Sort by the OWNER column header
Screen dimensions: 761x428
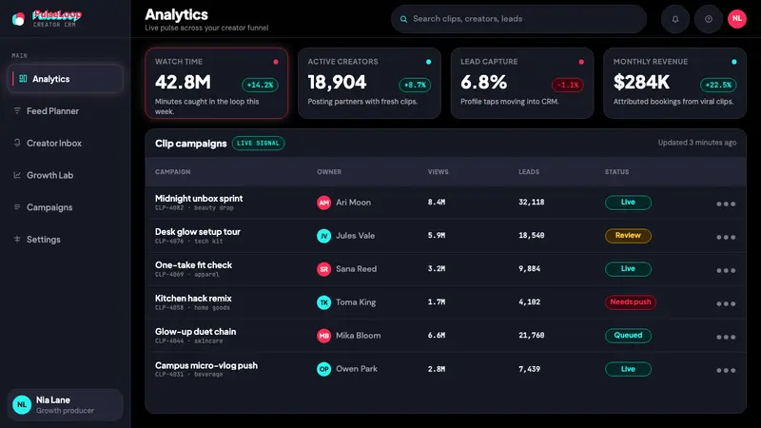pyautogui.click(x=329, y=172)
